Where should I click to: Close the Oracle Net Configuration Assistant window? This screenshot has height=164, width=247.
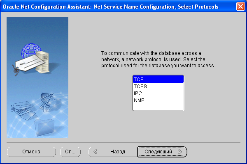coord(240,7)
